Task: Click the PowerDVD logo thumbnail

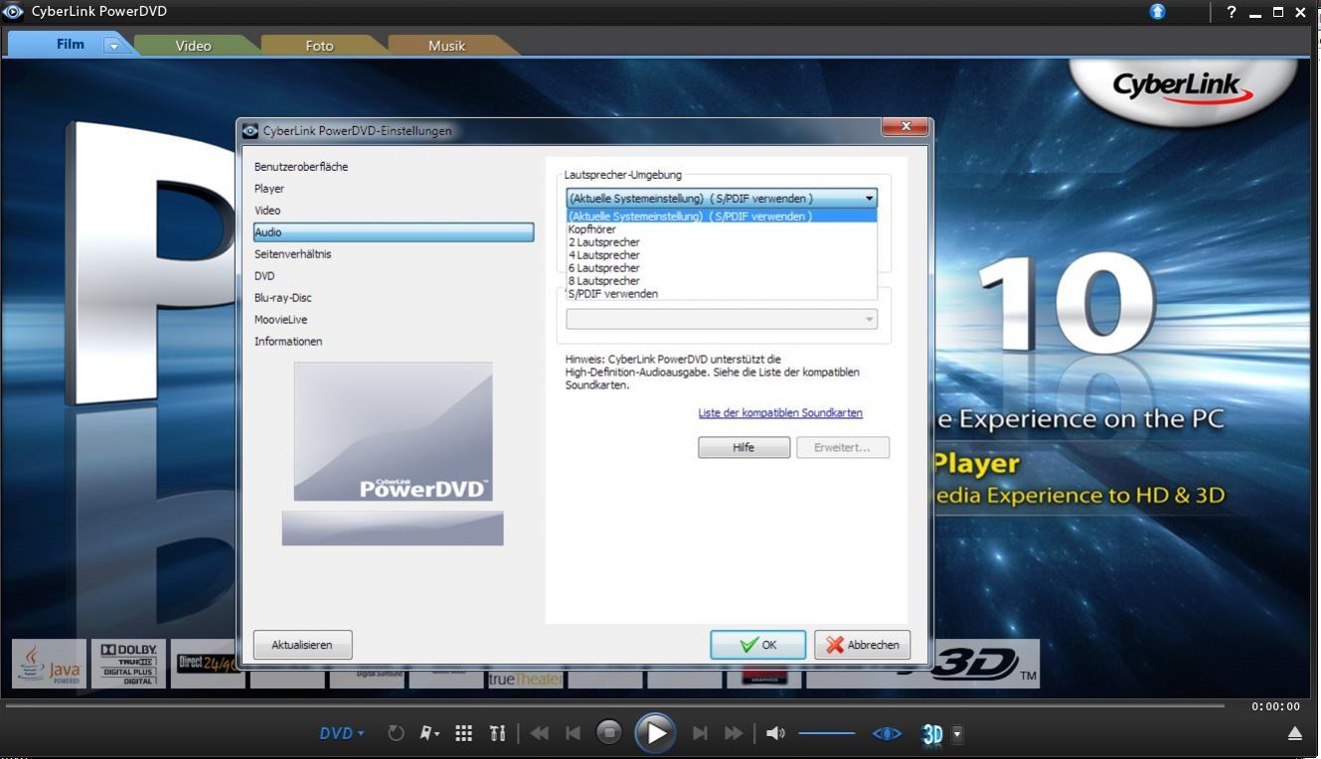Action: (x=393, y=432)
